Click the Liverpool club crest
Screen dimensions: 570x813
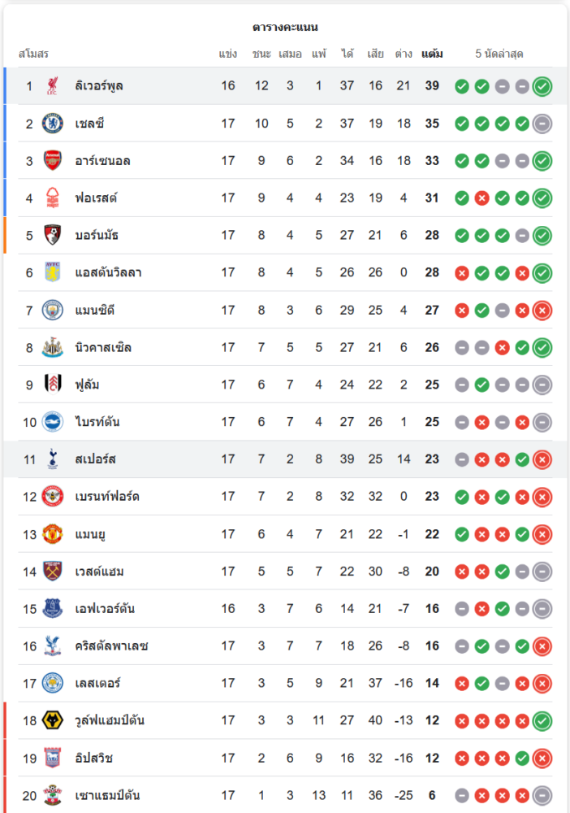[53, 86]
